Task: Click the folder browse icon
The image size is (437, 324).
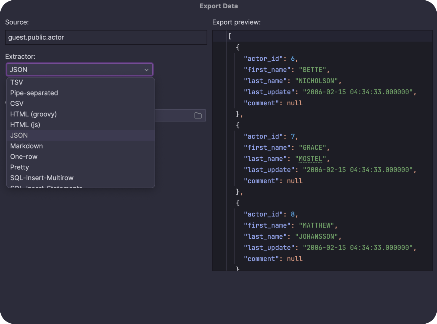Action: tap(198, 115)
